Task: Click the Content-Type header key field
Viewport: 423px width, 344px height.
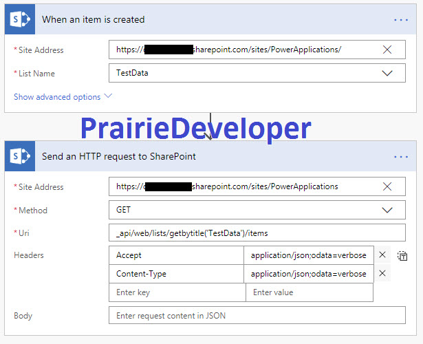Action: [x=177, y=274]
